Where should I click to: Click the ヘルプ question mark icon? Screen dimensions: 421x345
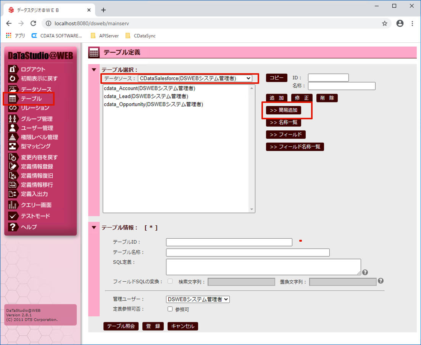pyautogui.click(x=12, y=227)
